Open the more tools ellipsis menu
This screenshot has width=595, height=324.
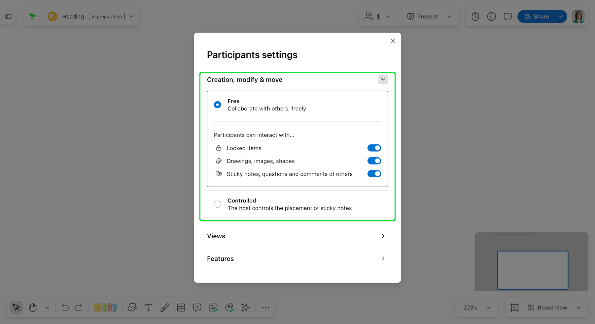(x=265, y=308)
